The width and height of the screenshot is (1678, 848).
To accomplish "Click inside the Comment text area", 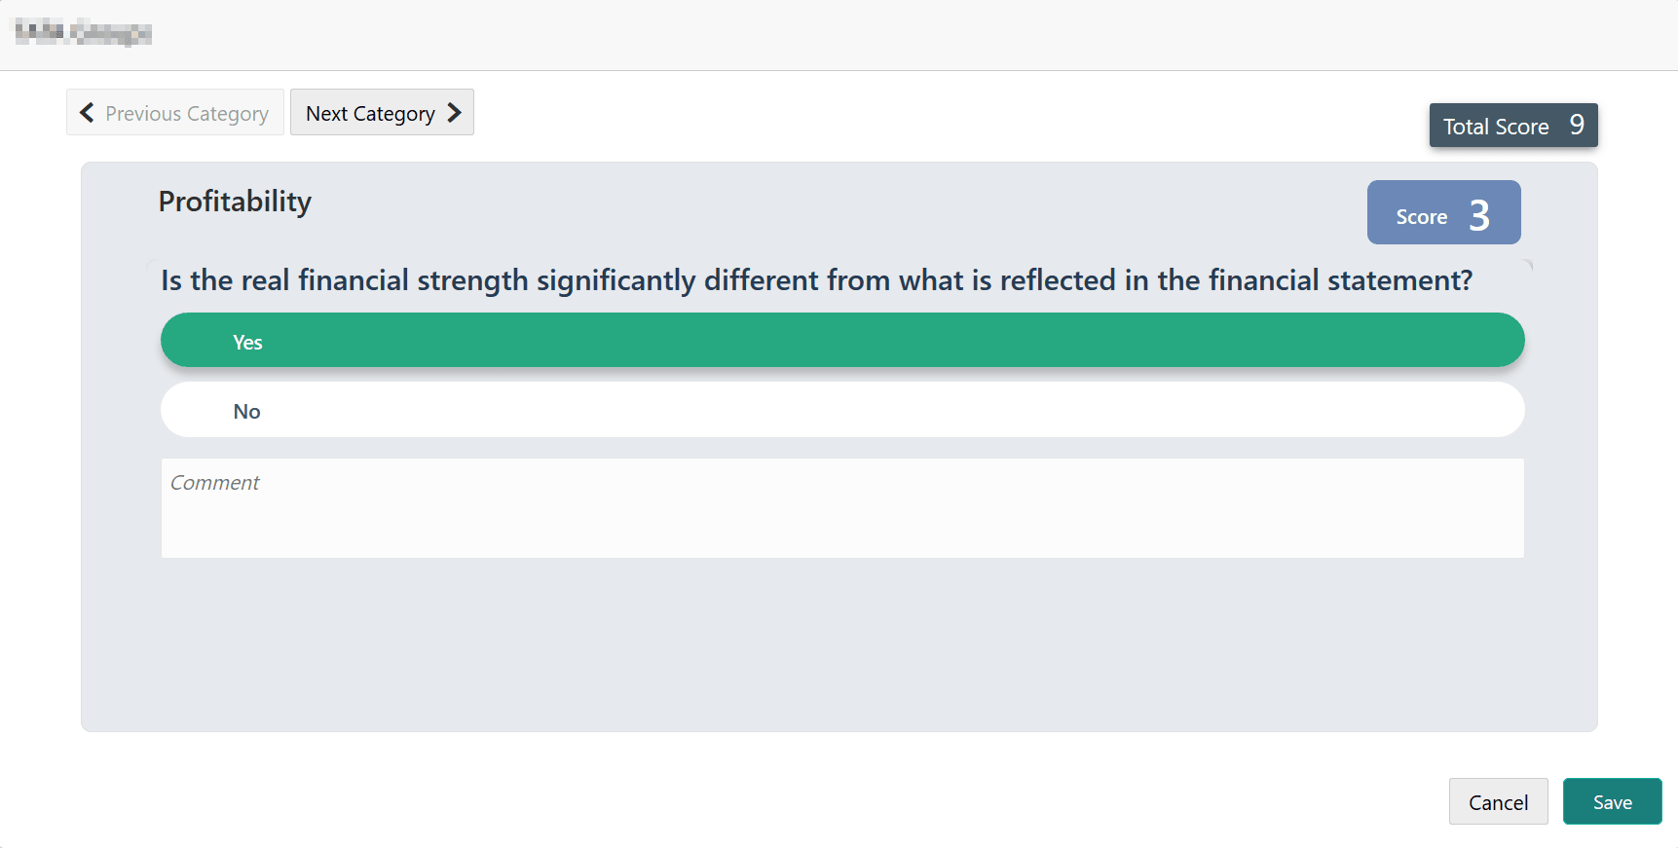I will (841, 508).
